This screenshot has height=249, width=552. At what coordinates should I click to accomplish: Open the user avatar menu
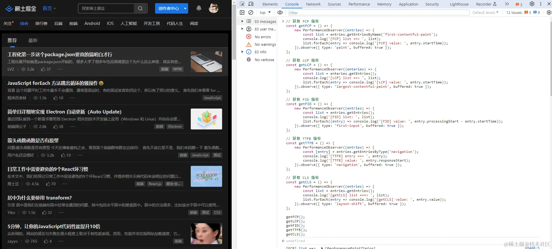(x=214, y=8)
